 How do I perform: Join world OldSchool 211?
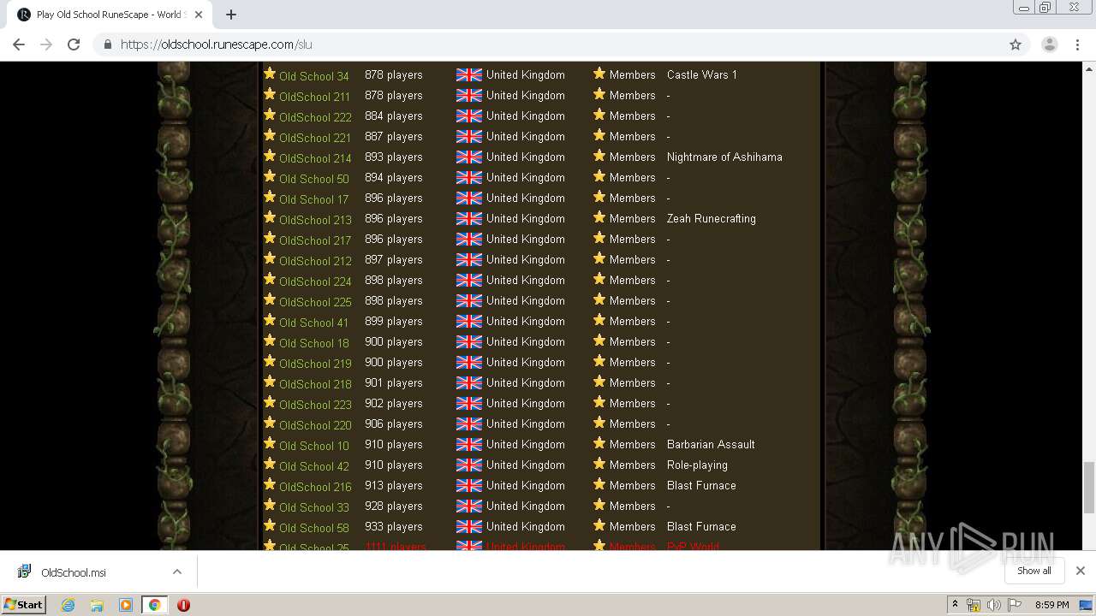(315, 96)
